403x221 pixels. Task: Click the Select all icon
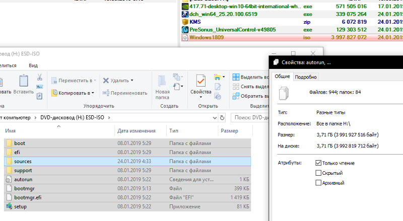coord(236,77)
